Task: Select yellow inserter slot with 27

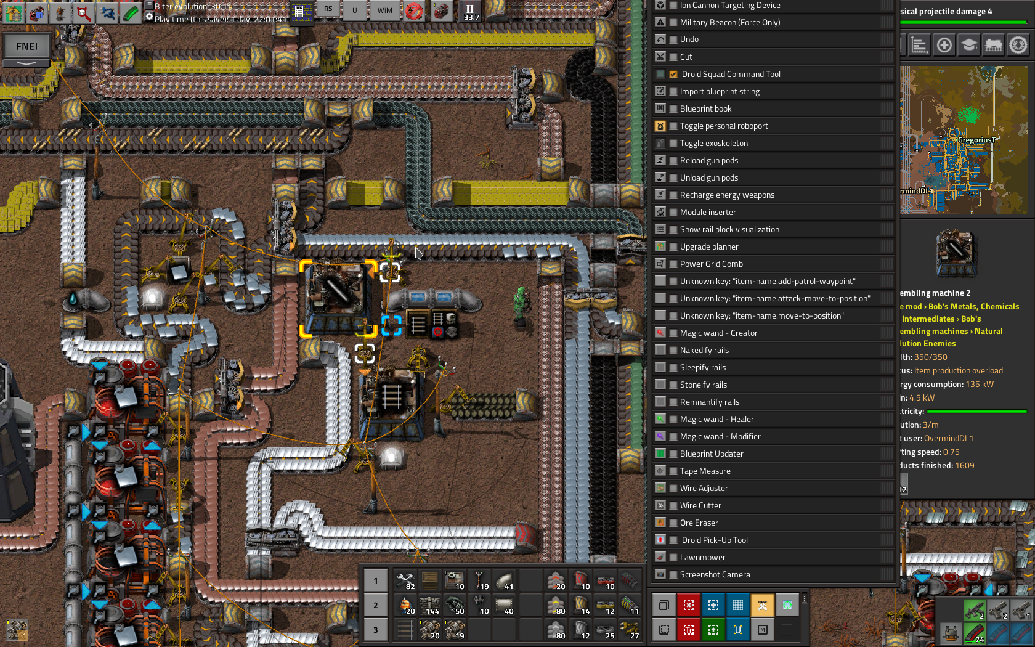Action: click(630, 630)
